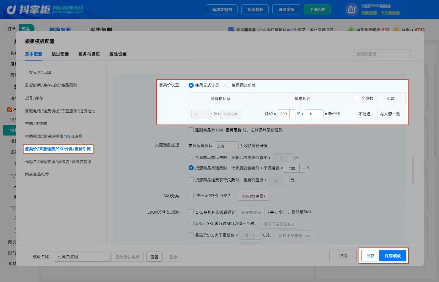Click the 抖掌柜 logo icon
The width and height of the screenshot is (439, 282).
(x=11, y=10)
